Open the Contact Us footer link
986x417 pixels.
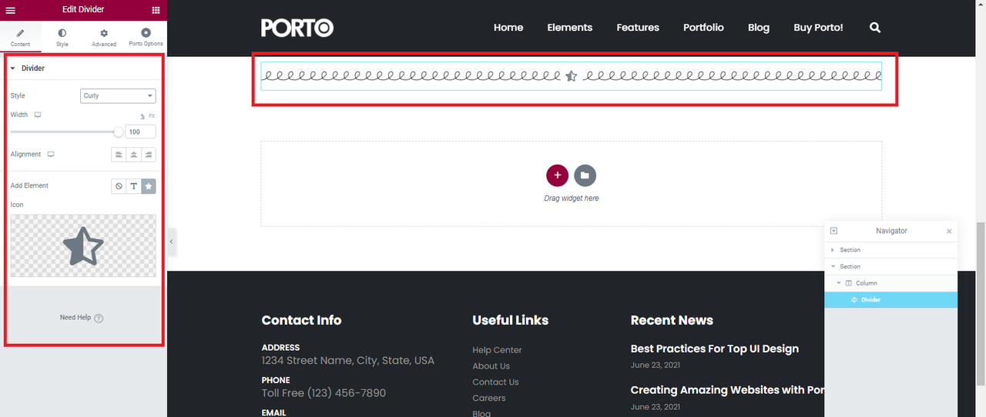[495, 382]
